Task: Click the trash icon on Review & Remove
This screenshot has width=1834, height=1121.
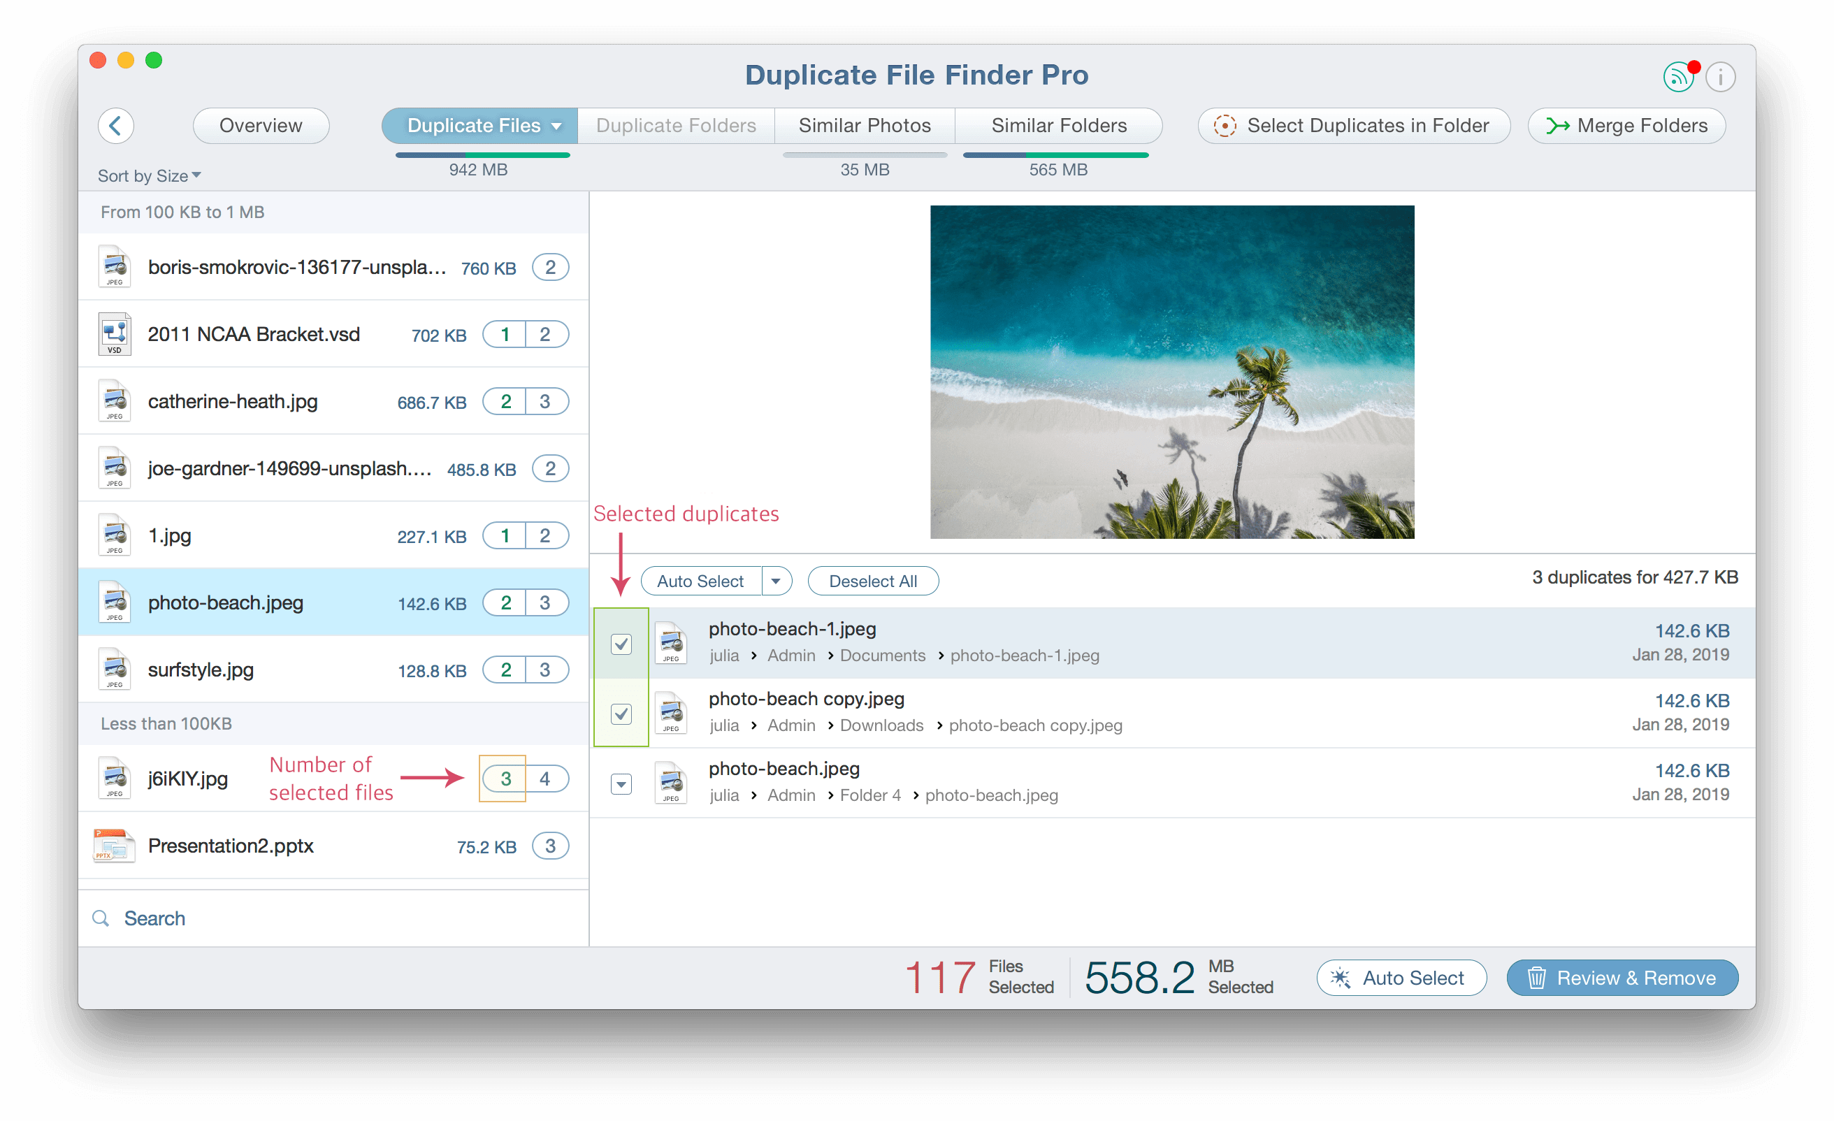Action: 1537,977
